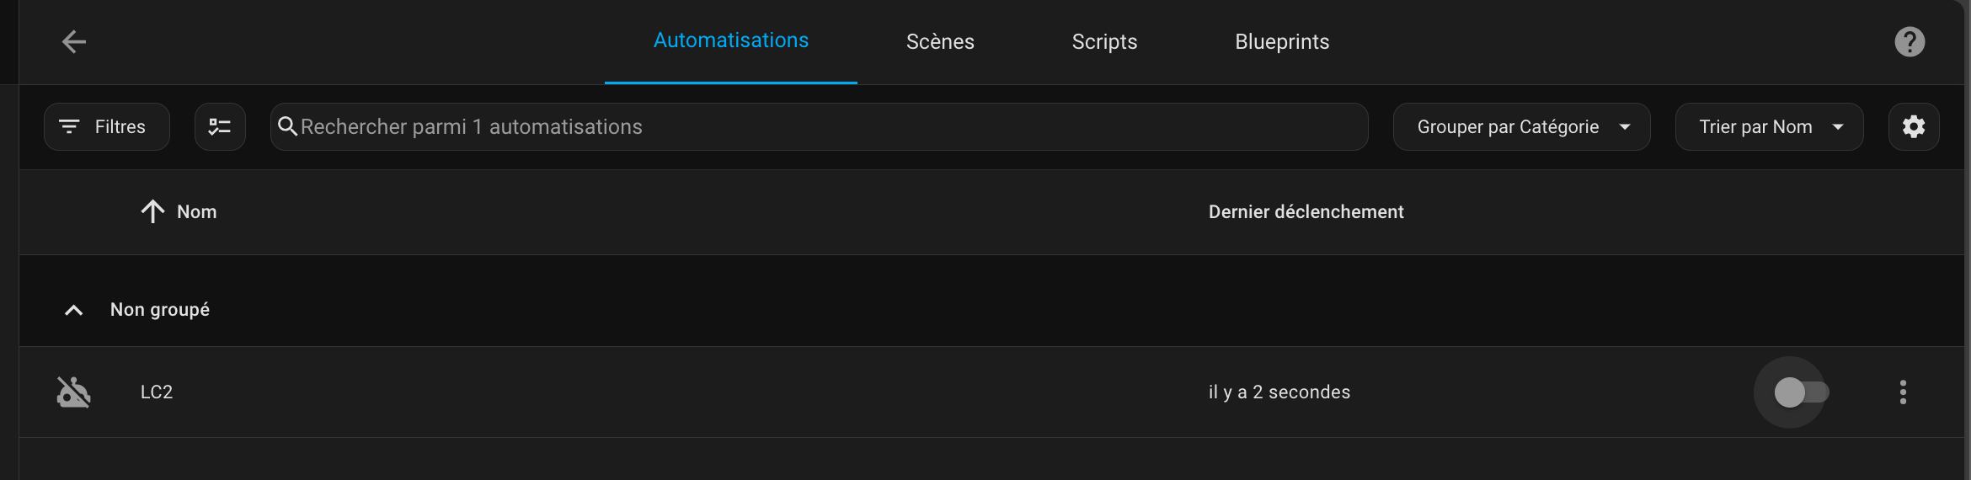1971x480 pixels.
Task: Open the LC2 automation row
Action: click(991, 392)
